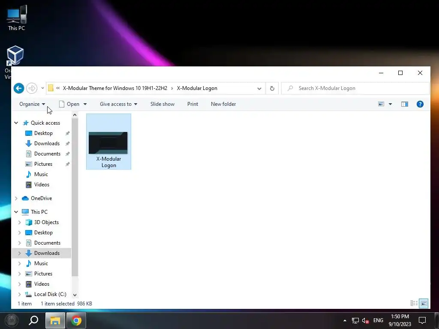The image size is (439, 329).
Task: Select This PC in navigation pane
Action: (x=39, y=212)
